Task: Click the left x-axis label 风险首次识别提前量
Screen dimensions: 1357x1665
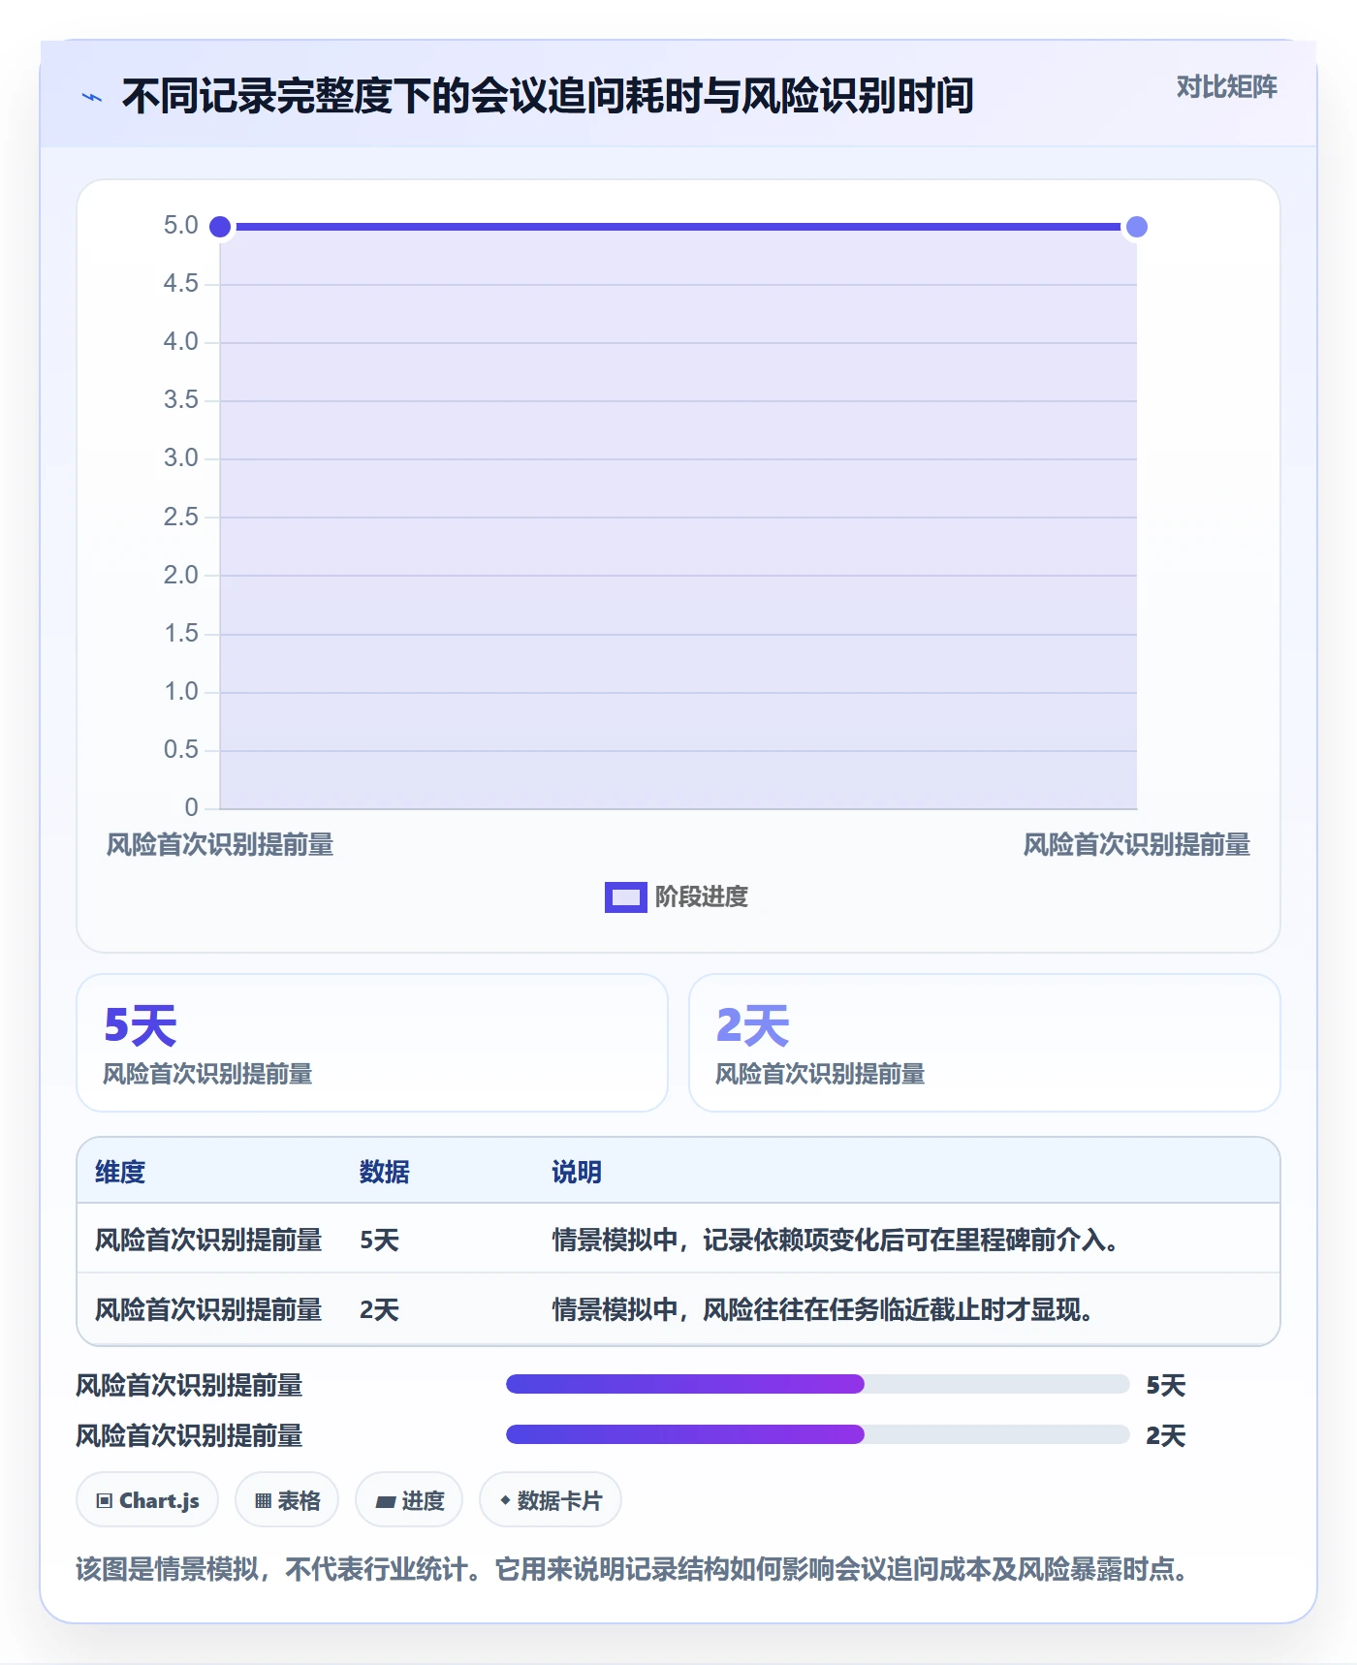Action: pyautogui.click(x=220, y=845)
